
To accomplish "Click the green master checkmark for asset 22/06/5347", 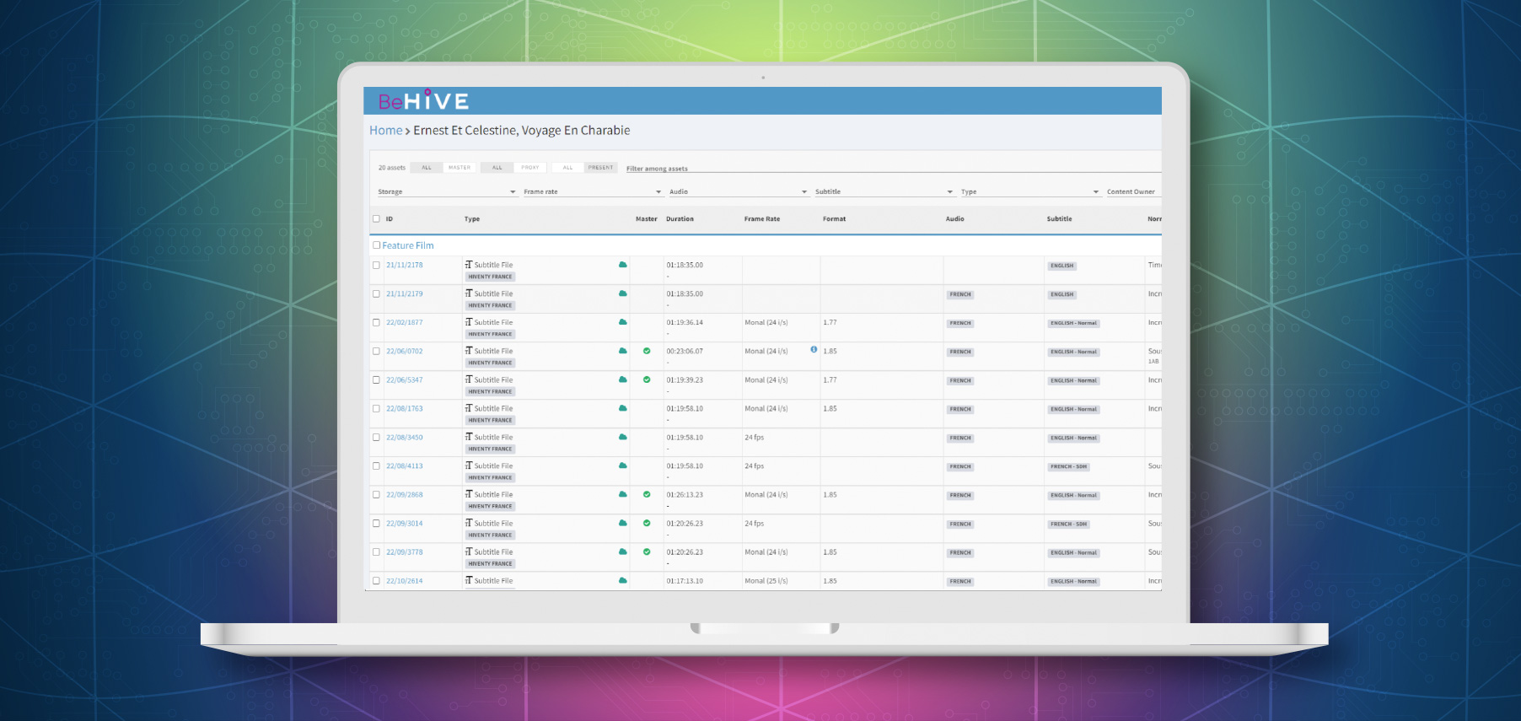I will [x=647, y=379].
